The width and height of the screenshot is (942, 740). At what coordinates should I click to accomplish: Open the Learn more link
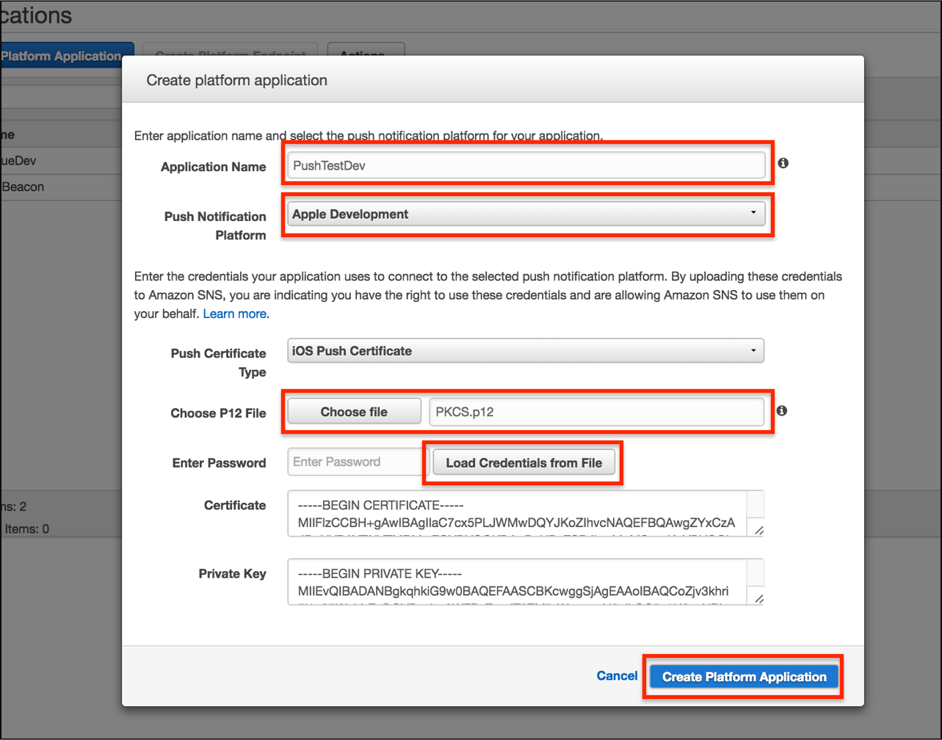233,313
